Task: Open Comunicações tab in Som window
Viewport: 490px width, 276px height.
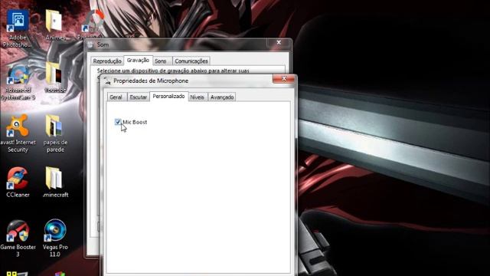Action: tap(191, 61)
